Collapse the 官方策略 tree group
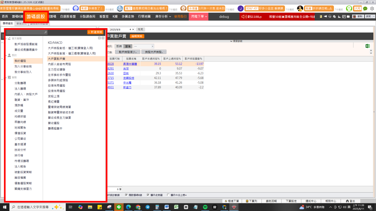Viewport: 376px width, 211px height. click(6, 39)
